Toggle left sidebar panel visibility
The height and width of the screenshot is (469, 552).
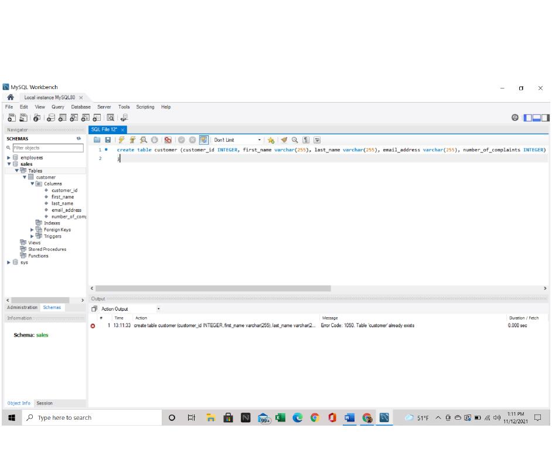click(x=528, y=118)
